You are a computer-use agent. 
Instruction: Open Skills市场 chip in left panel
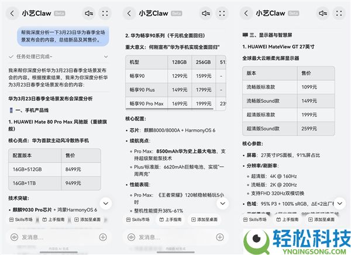pyautogui.click(x=21, y=220)
